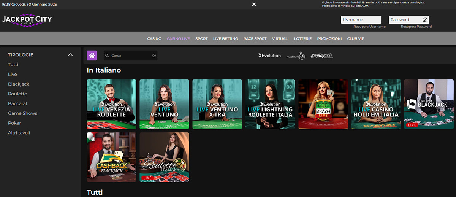
Task: Open the Live Lightning Roulette Italia game
Action: coord(270,104)
